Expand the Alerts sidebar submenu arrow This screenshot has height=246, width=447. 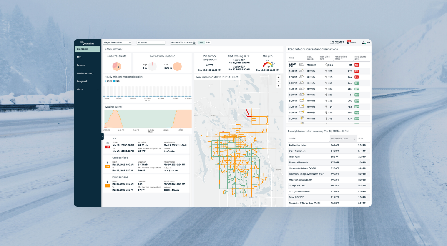click(98, 90)
